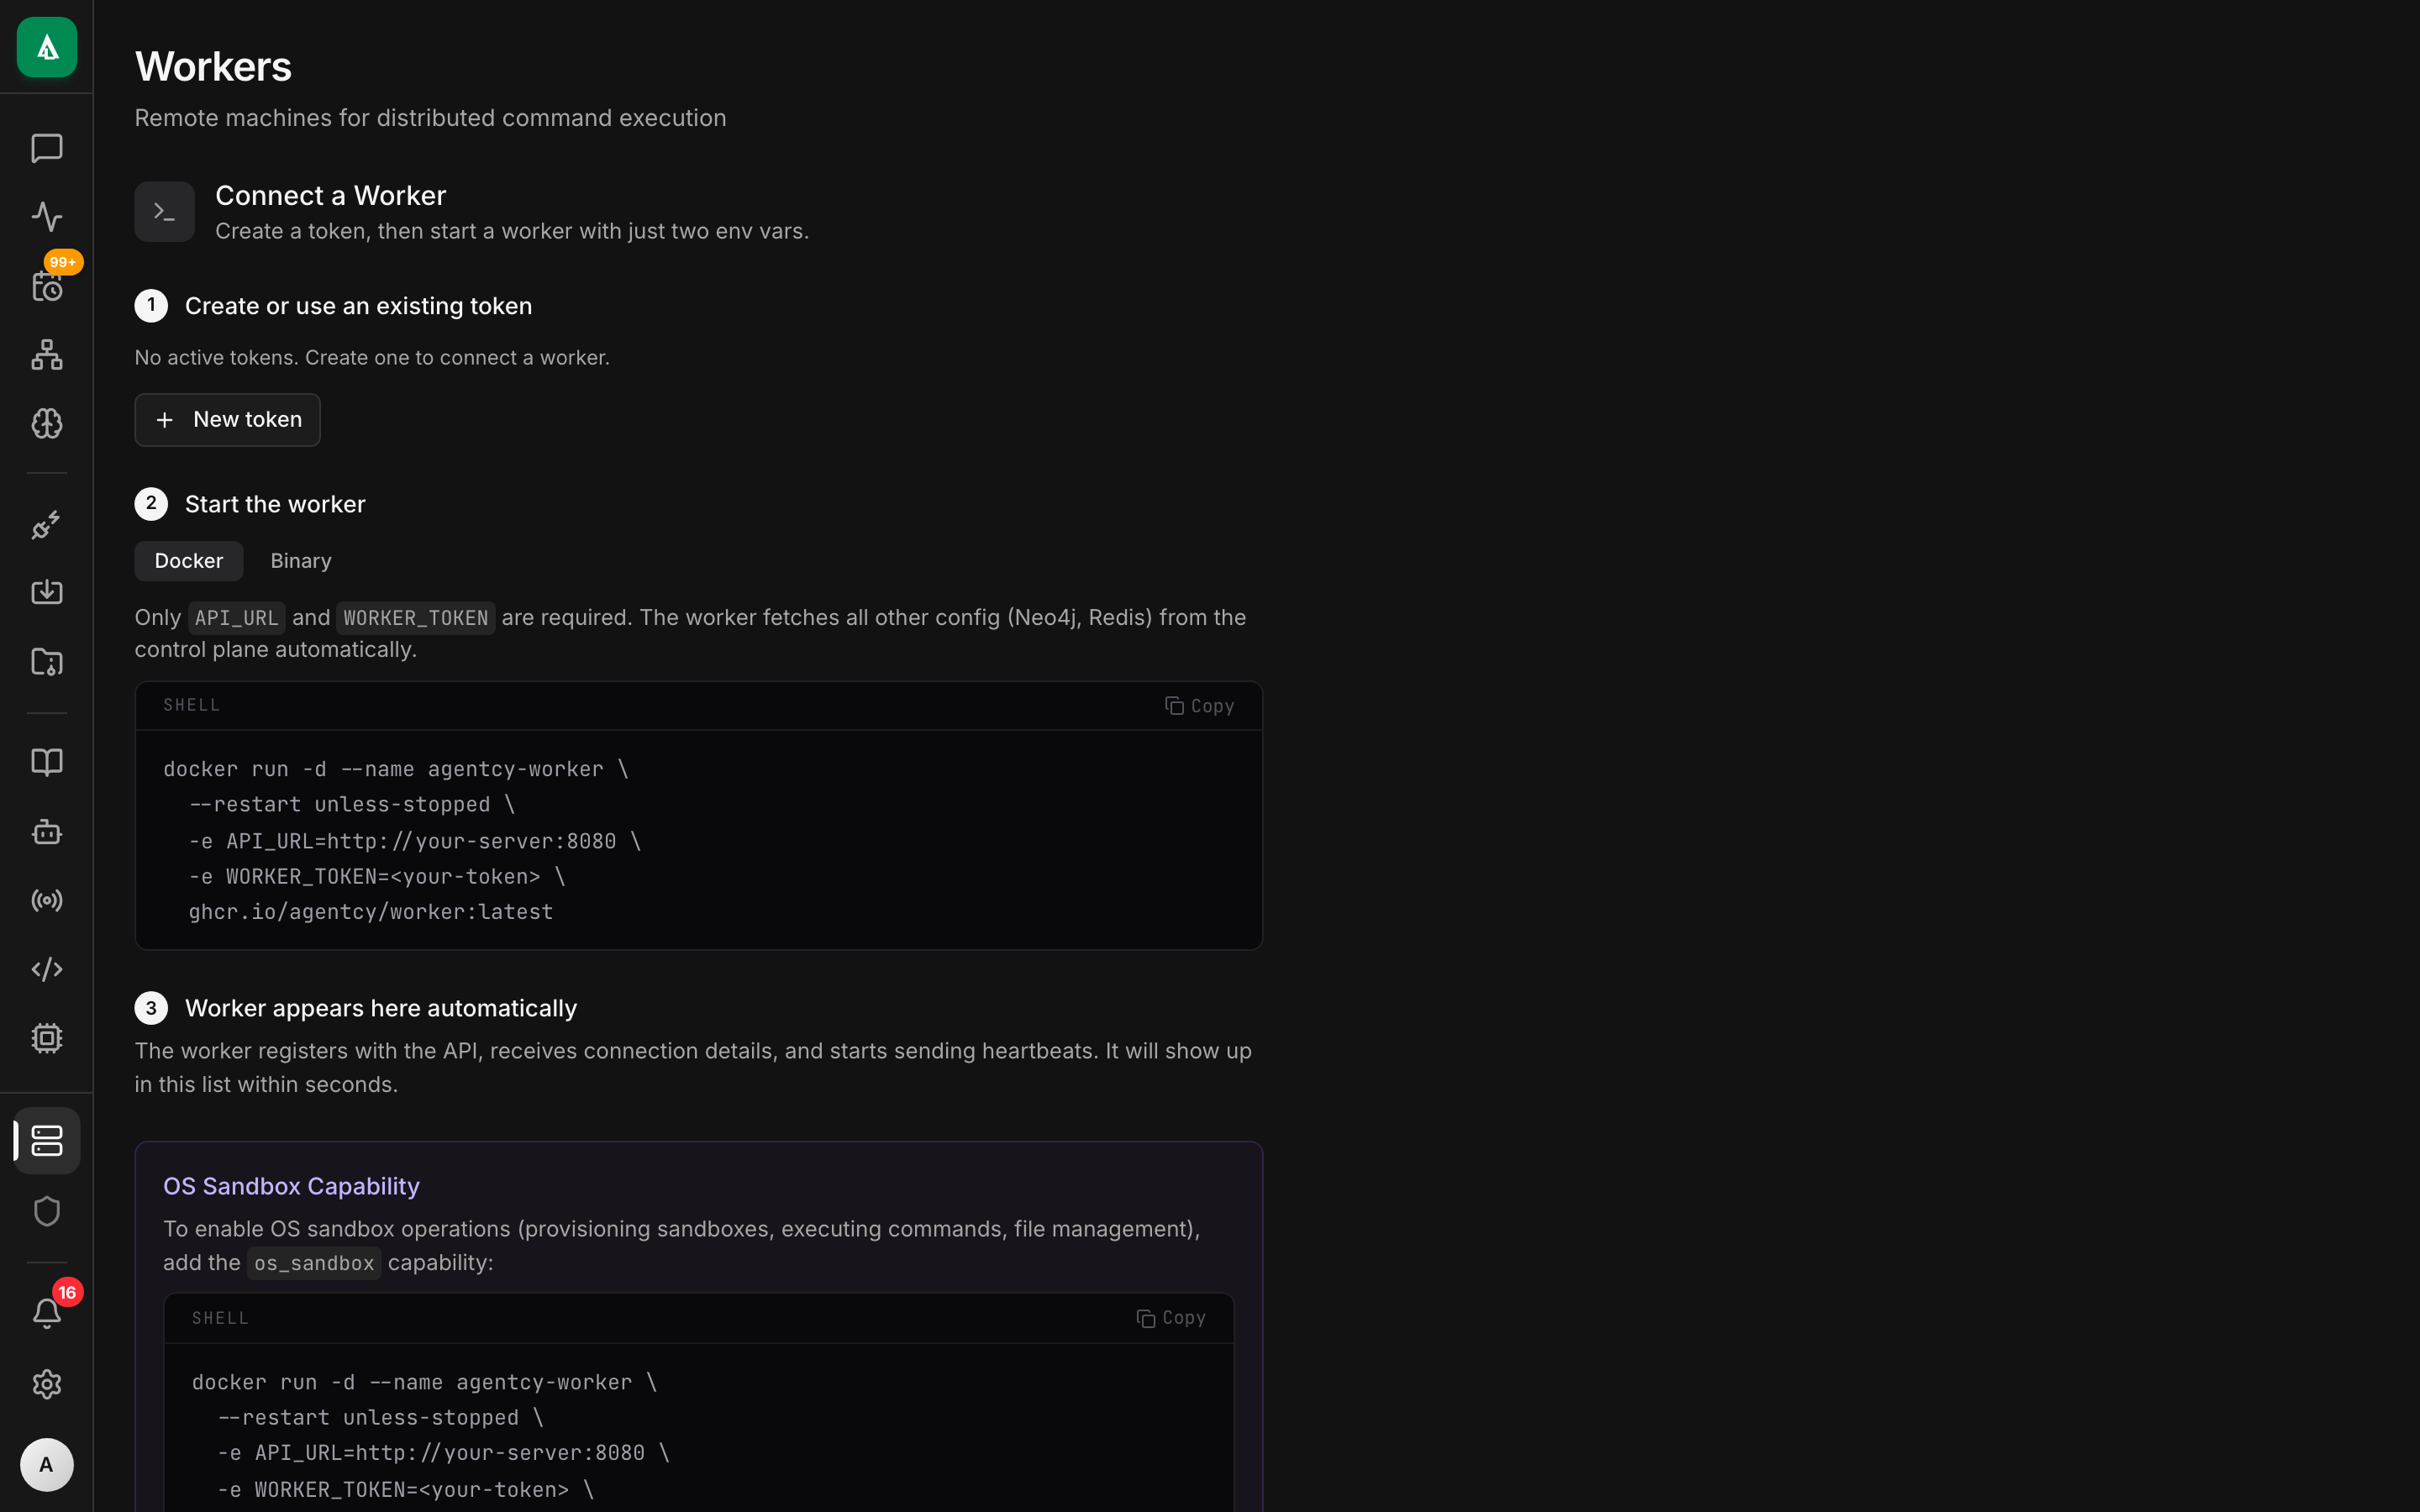Select the Docker tab
The height and width of the screenshot is (1512, 2420).
click(x=188, y=560)
